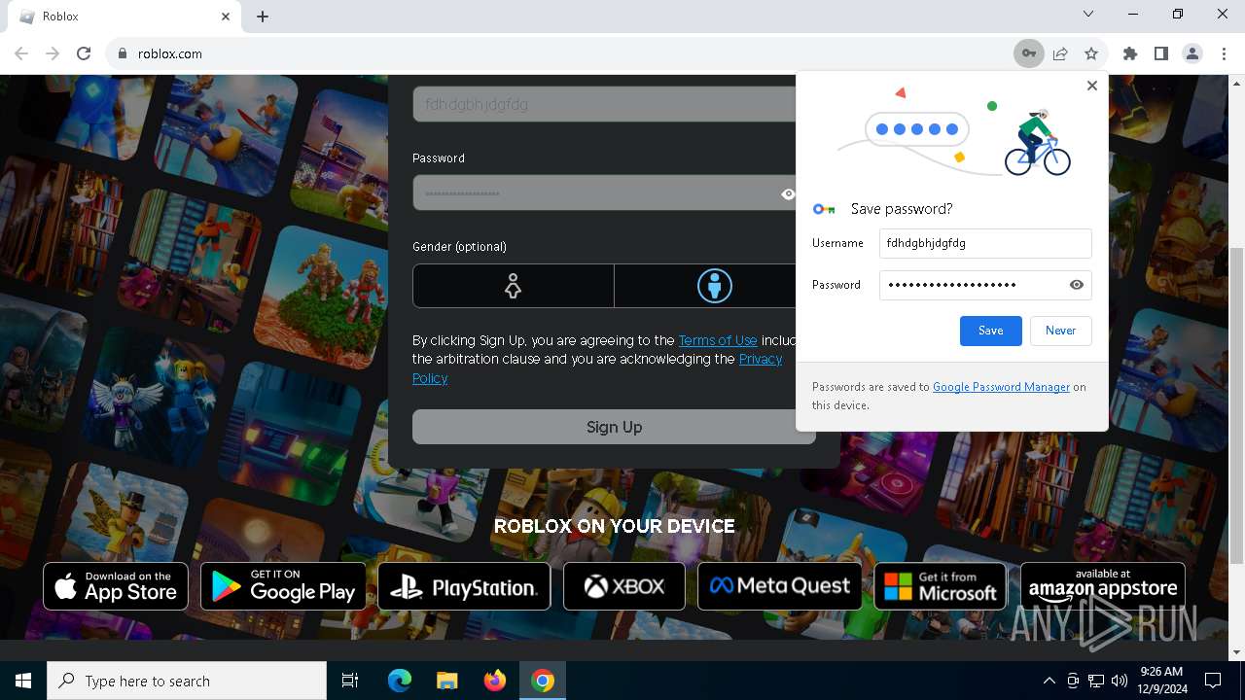Reveal password in Roblox signup form
This screenshot has width=1245, height=700.
pyautogui.click(x=788, y=193)
